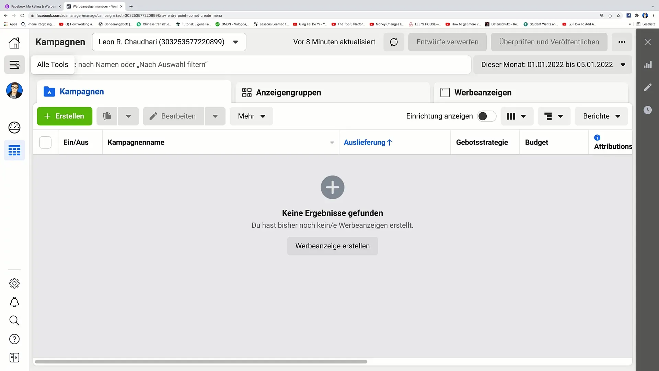Click the Gebotsstrategie column header

pos(485,142)
